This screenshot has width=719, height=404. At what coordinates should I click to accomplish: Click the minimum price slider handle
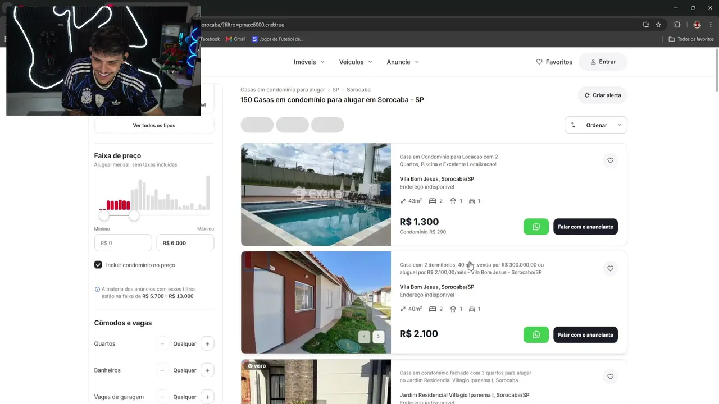point(104,215)
